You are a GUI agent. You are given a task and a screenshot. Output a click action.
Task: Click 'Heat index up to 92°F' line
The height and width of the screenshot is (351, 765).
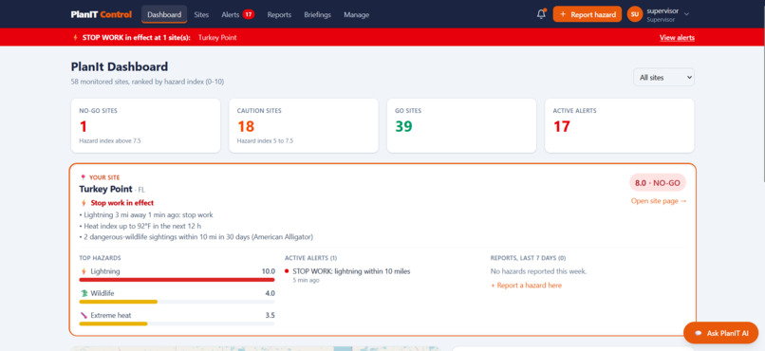(140, 226)
